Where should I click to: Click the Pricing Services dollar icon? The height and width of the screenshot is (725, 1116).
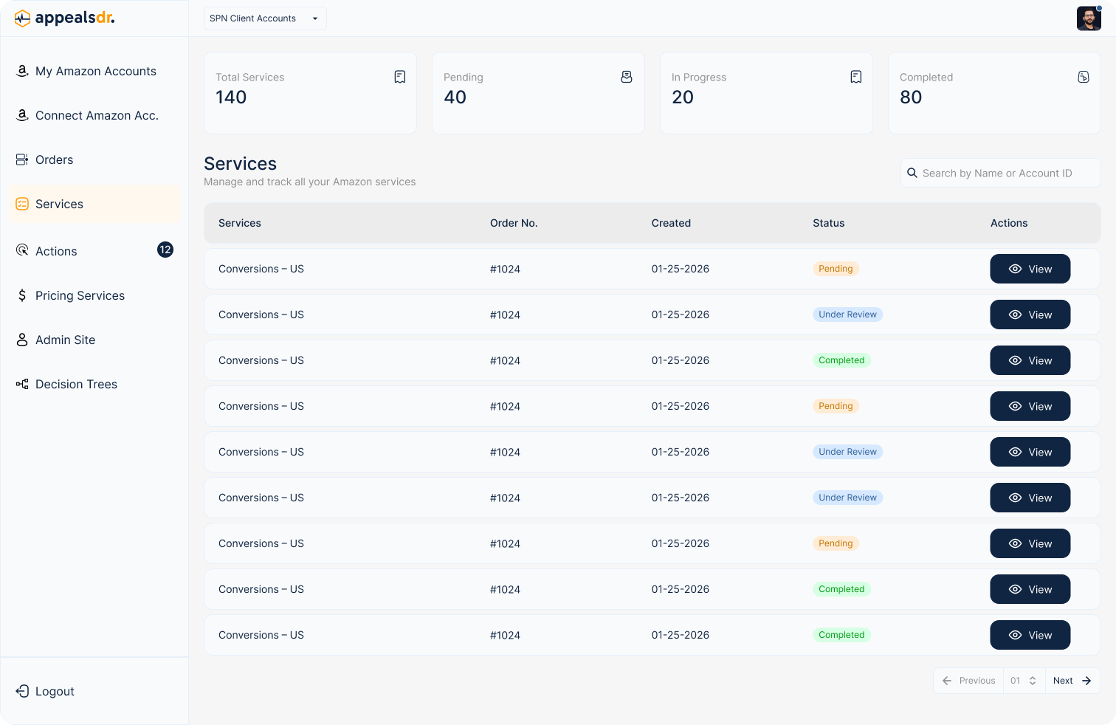(x=21, y=295)
